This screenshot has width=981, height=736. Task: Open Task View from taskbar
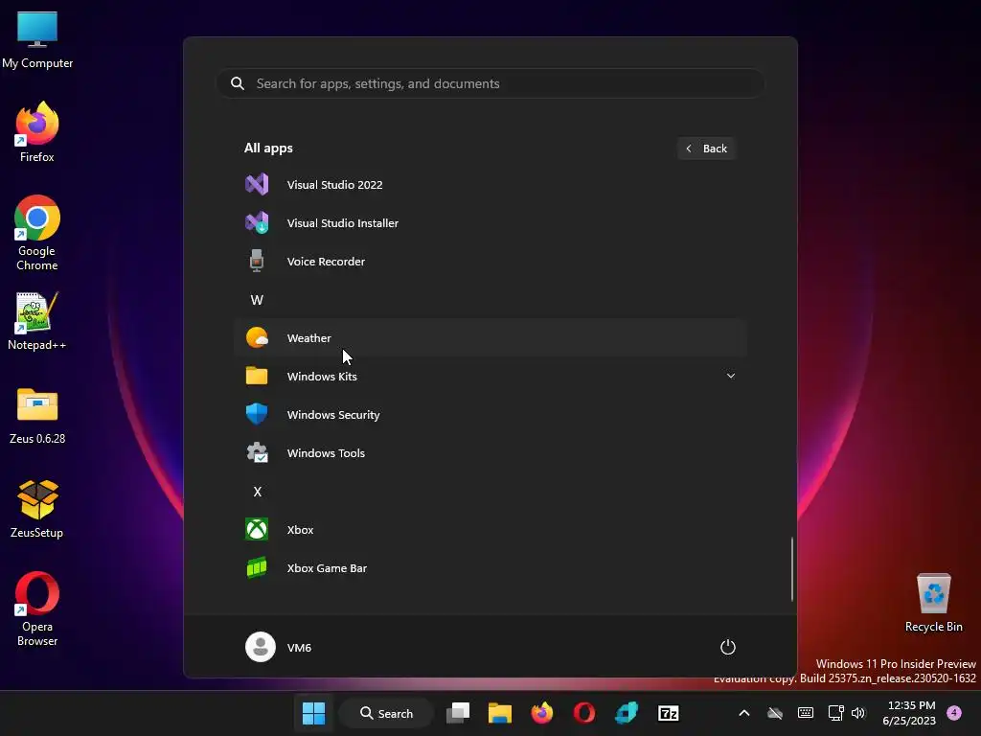458,713
